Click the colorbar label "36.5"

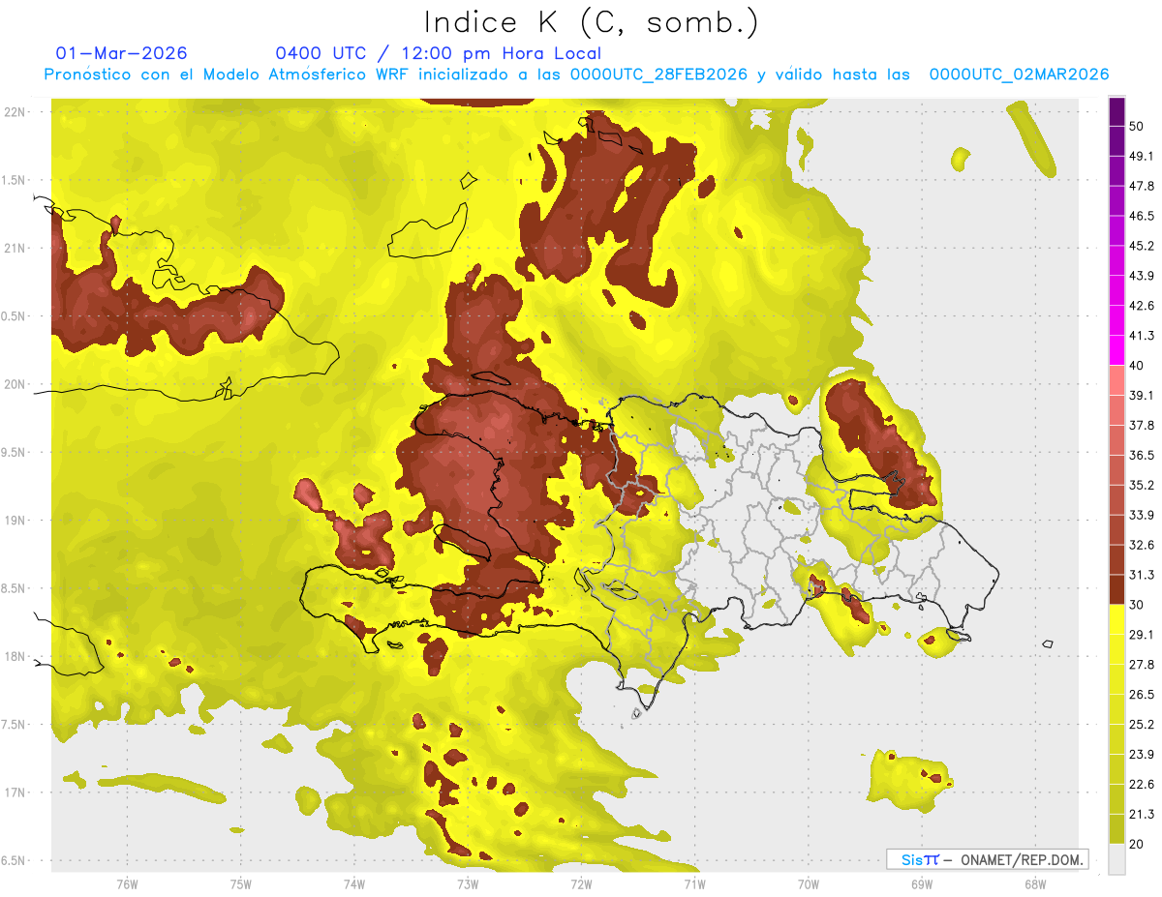tap(1142, 456)
